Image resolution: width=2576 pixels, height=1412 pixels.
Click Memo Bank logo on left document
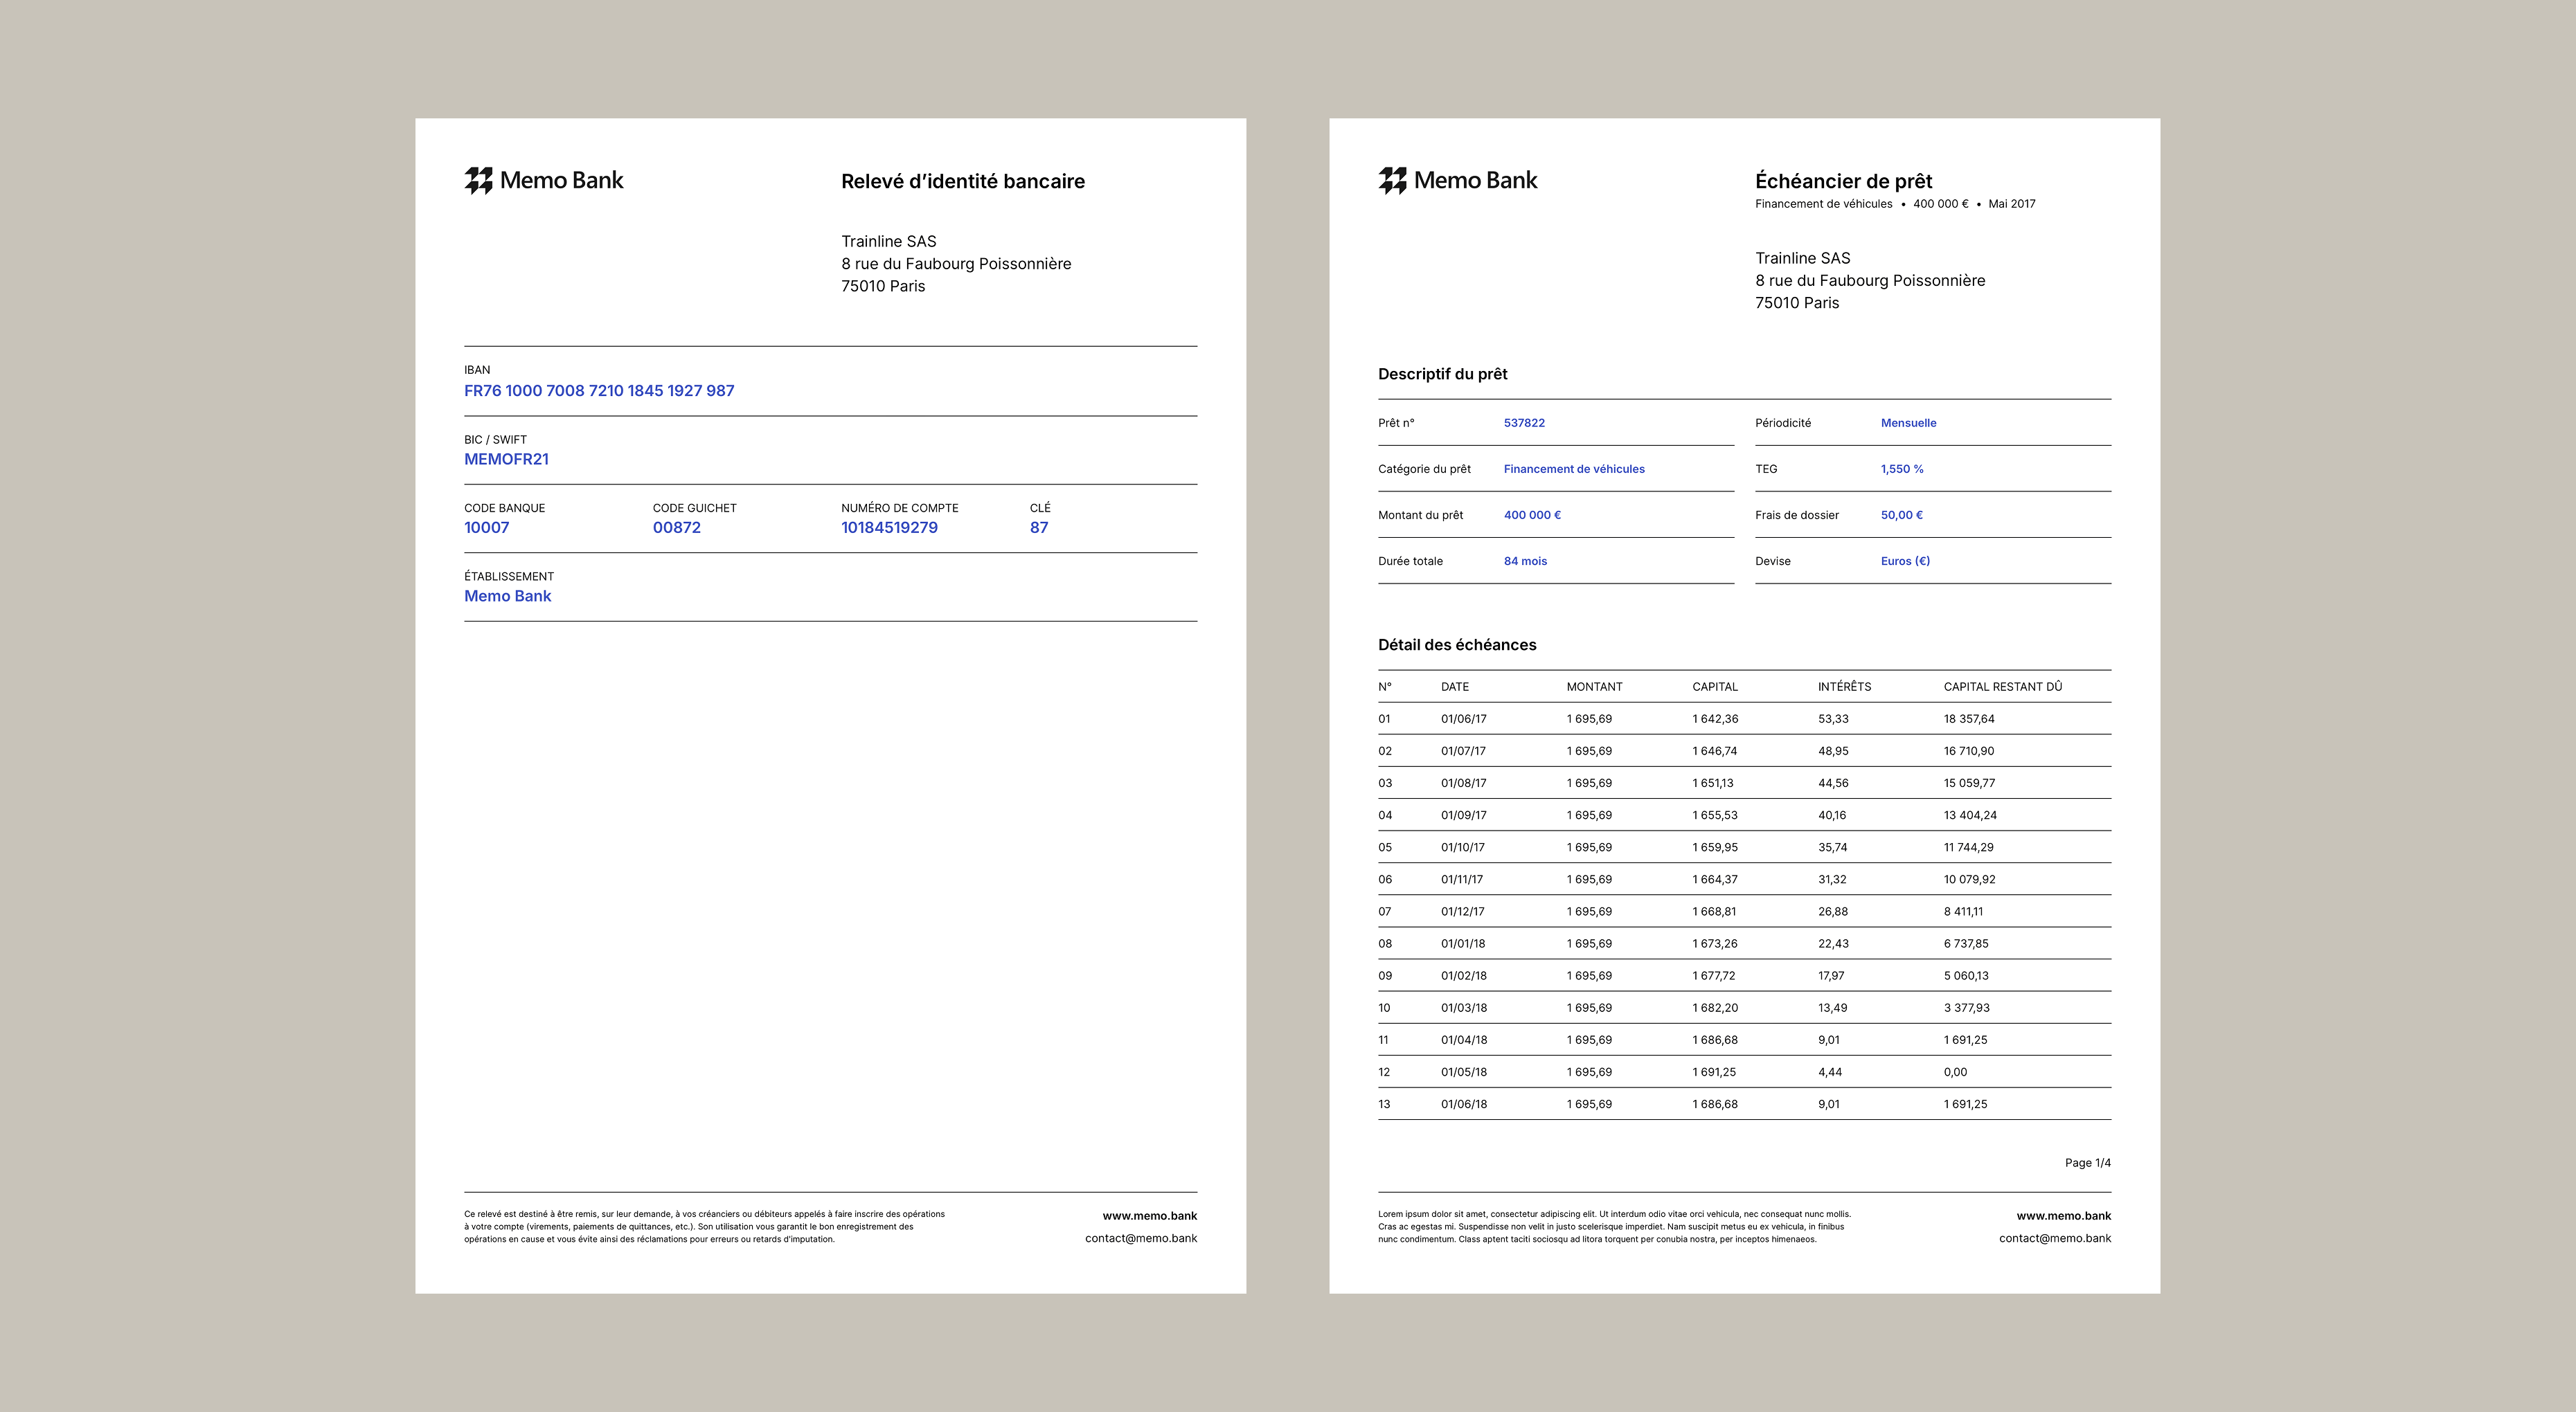pyautogui.click(x=543, y=181)
